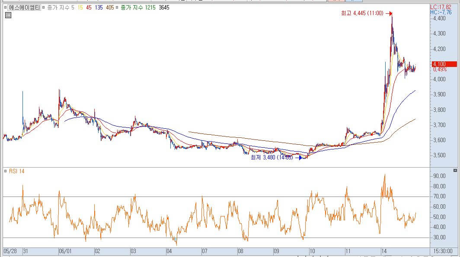Screen dimensions: 460x257
Task: Select the 종가 지수 5 moving average label
Action: [x=61, y=8]
